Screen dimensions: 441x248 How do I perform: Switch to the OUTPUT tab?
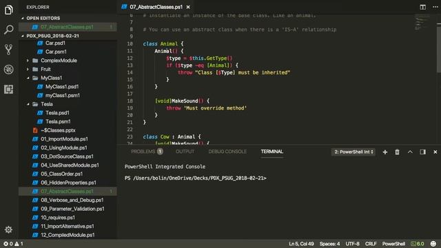185,152
